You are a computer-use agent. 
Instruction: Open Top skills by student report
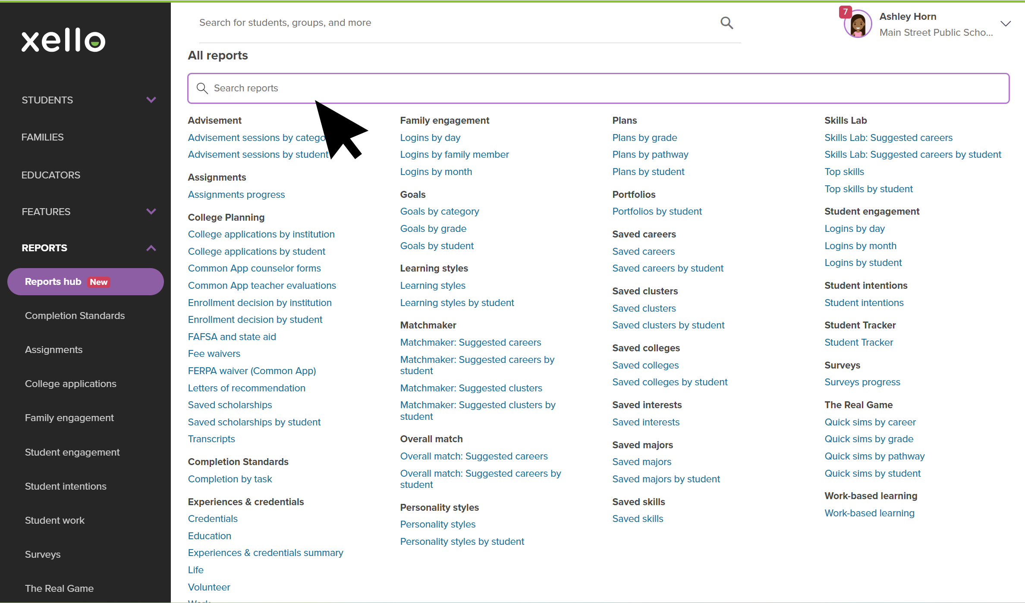tap(869, 189)
